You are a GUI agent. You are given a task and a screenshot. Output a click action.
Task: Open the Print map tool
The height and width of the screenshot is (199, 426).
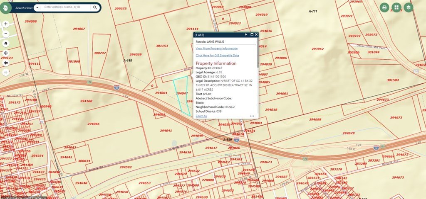point(384,7)
